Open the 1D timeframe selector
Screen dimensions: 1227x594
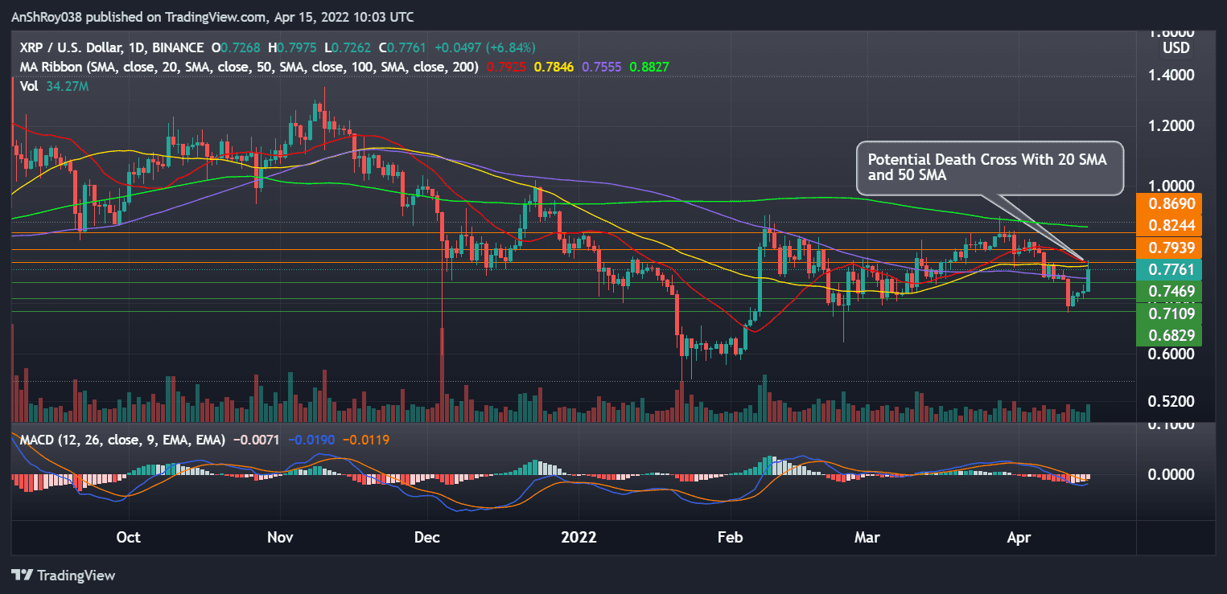[x=138, y=47]
